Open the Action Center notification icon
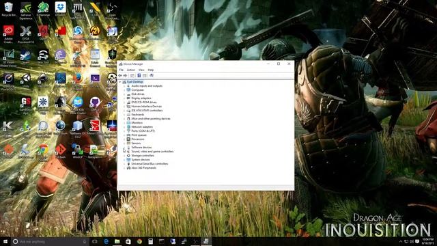Image resolution: width=437 pixels, height=246 pixels. (417, 241)
